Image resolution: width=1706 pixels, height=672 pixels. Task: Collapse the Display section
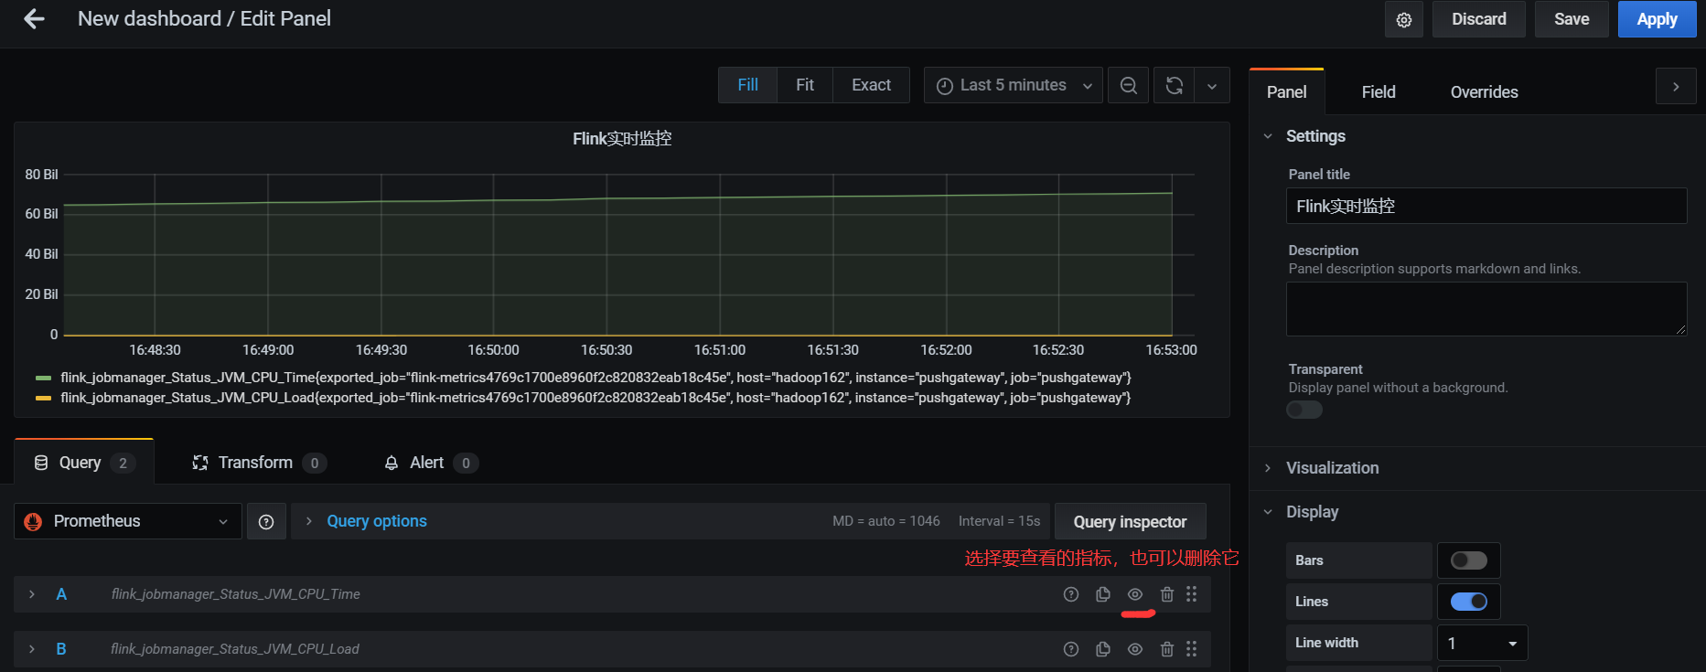1268,512
